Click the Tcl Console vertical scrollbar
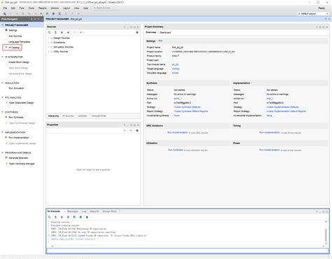Viewport: 332px width, 259px height. pos(326,234)
